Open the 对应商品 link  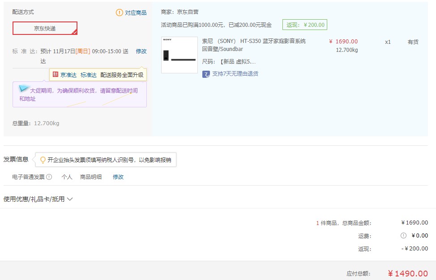[136, 13]
